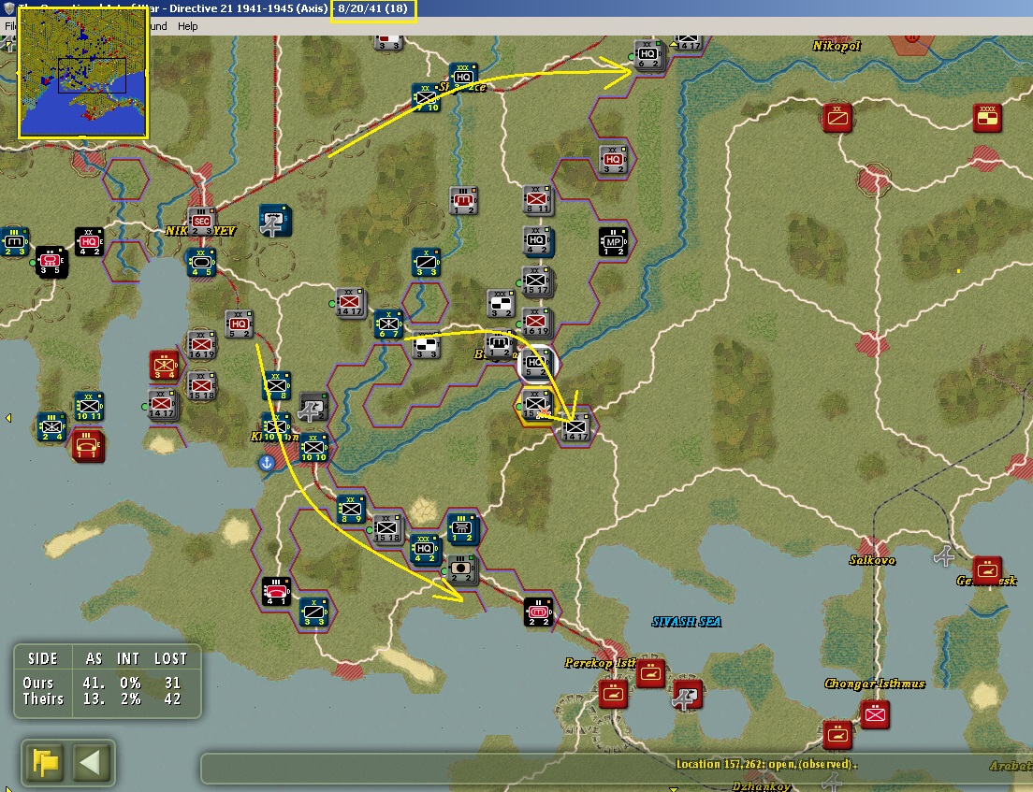Select the blue armor unit rated 4 5
The width and height of the screenshot is (1033, 792).
pos(200,262)
